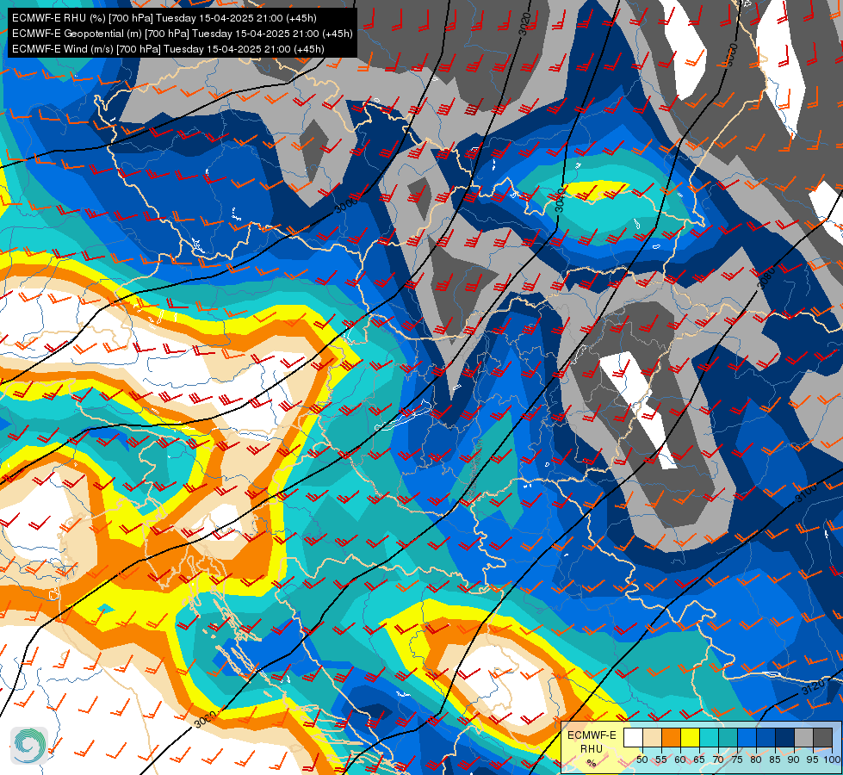
Task: Click the 3020 geopotential contour label
Action: pyautogui.click(x=524, y=23)
